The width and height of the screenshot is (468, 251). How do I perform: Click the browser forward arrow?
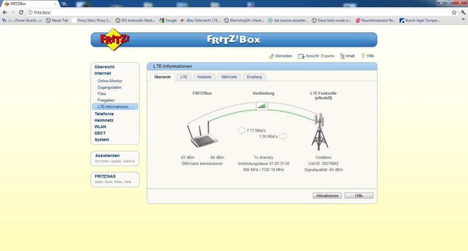coord(13,12)
